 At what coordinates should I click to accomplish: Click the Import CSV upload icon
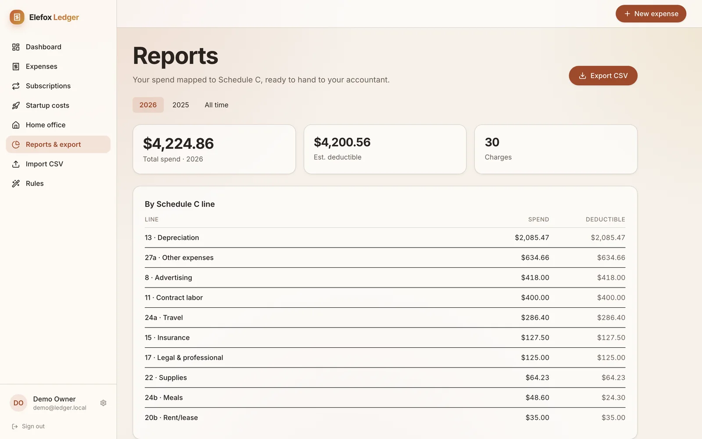[16, 164]
